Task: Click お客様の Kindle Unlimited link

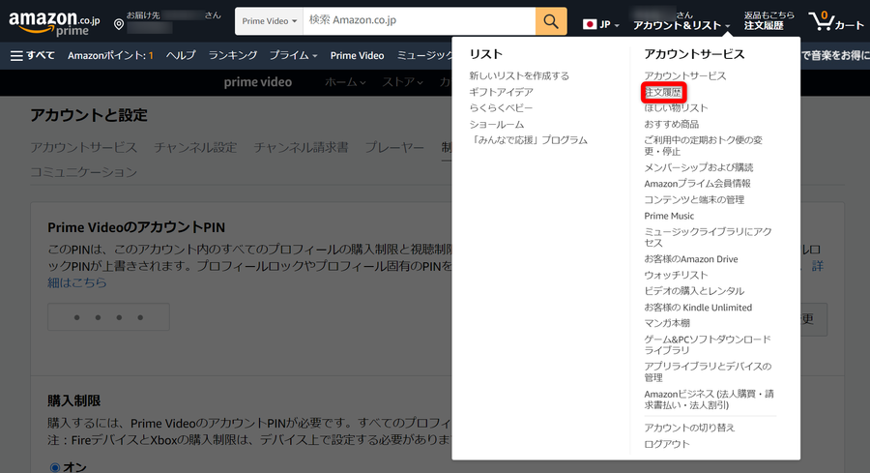Action: [698, 307]
